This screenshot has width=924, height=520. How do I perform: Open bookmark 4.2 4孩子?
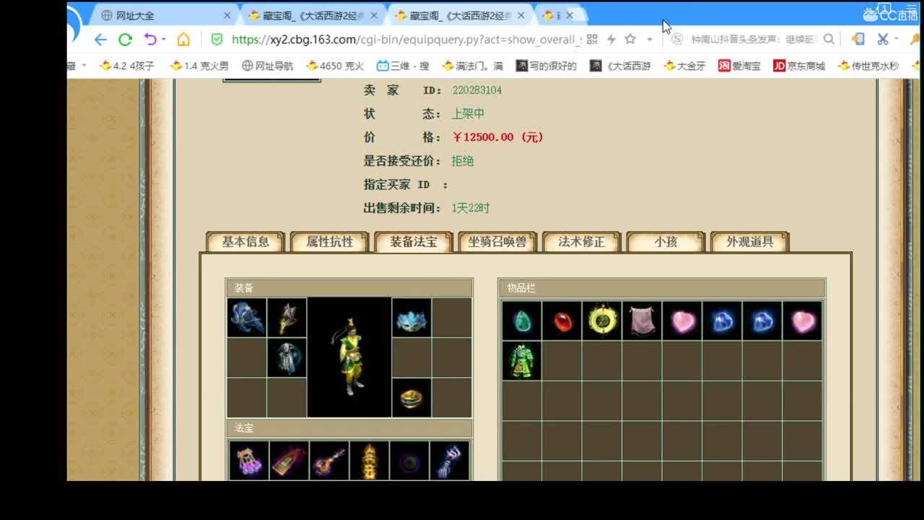128,66
